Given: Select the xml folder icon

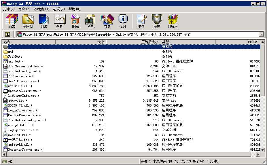Looking at the screenshot, I should coord(5,52).
